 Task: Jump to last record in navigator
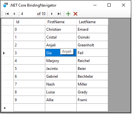[x=59, y=14]
